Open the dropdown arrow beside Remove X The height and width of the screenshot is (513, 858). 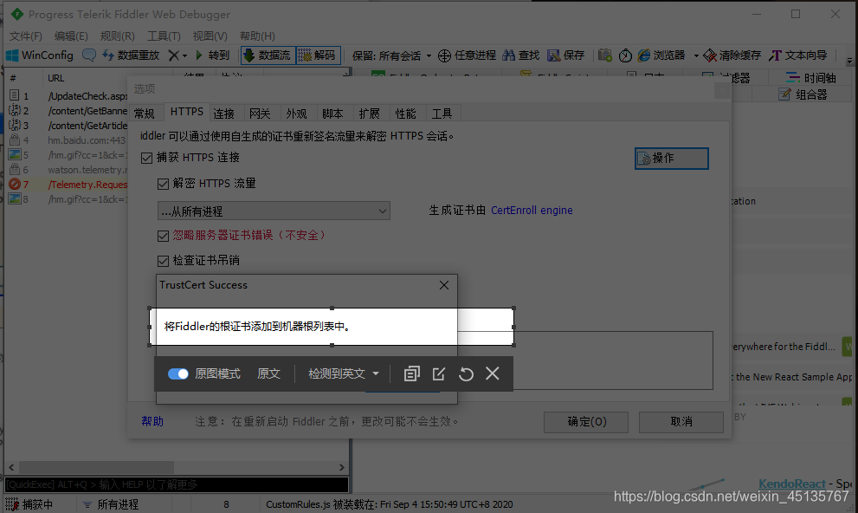pos(185,55)
